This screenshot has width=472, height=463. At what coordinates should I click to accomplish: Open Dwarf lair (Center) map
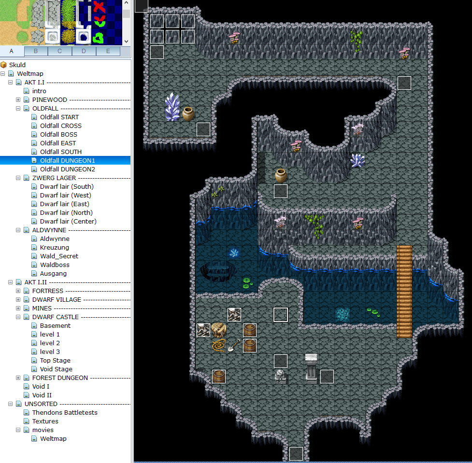68,221
